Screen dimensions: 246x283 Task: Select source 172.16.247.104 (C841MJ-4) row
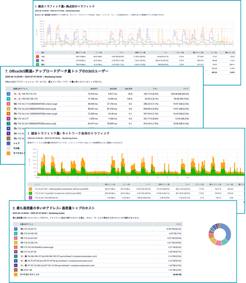pyautogui.click(x=136, y=198)
